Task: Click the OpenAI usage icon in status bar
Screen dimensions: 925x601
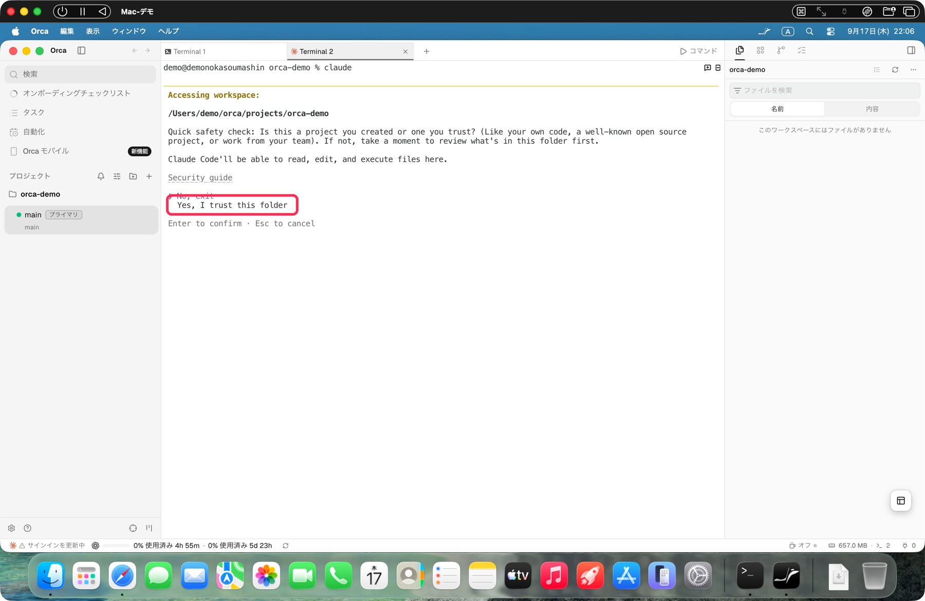Action: coord(96,545)
